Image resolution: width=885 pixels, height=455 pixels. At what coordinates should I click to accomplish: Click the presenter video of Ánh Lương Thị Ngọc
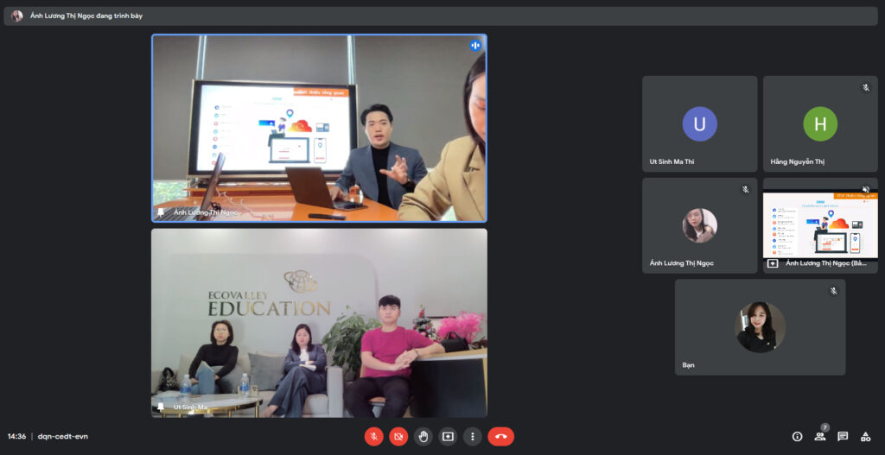319,128
